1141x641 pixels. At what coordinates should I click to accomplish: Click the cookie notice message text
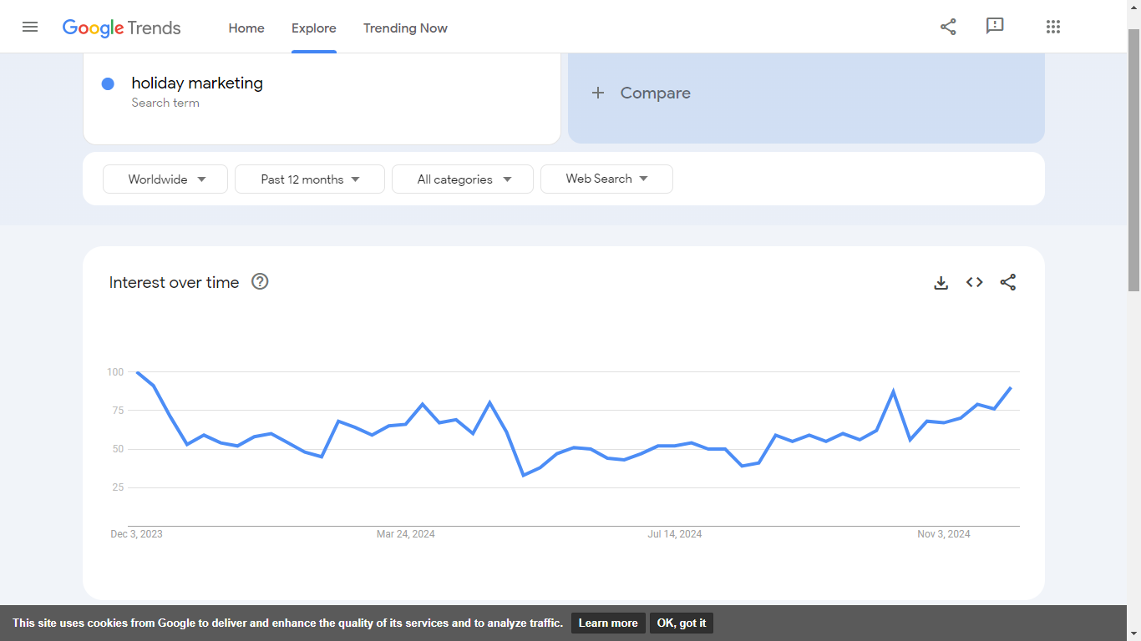287,623
